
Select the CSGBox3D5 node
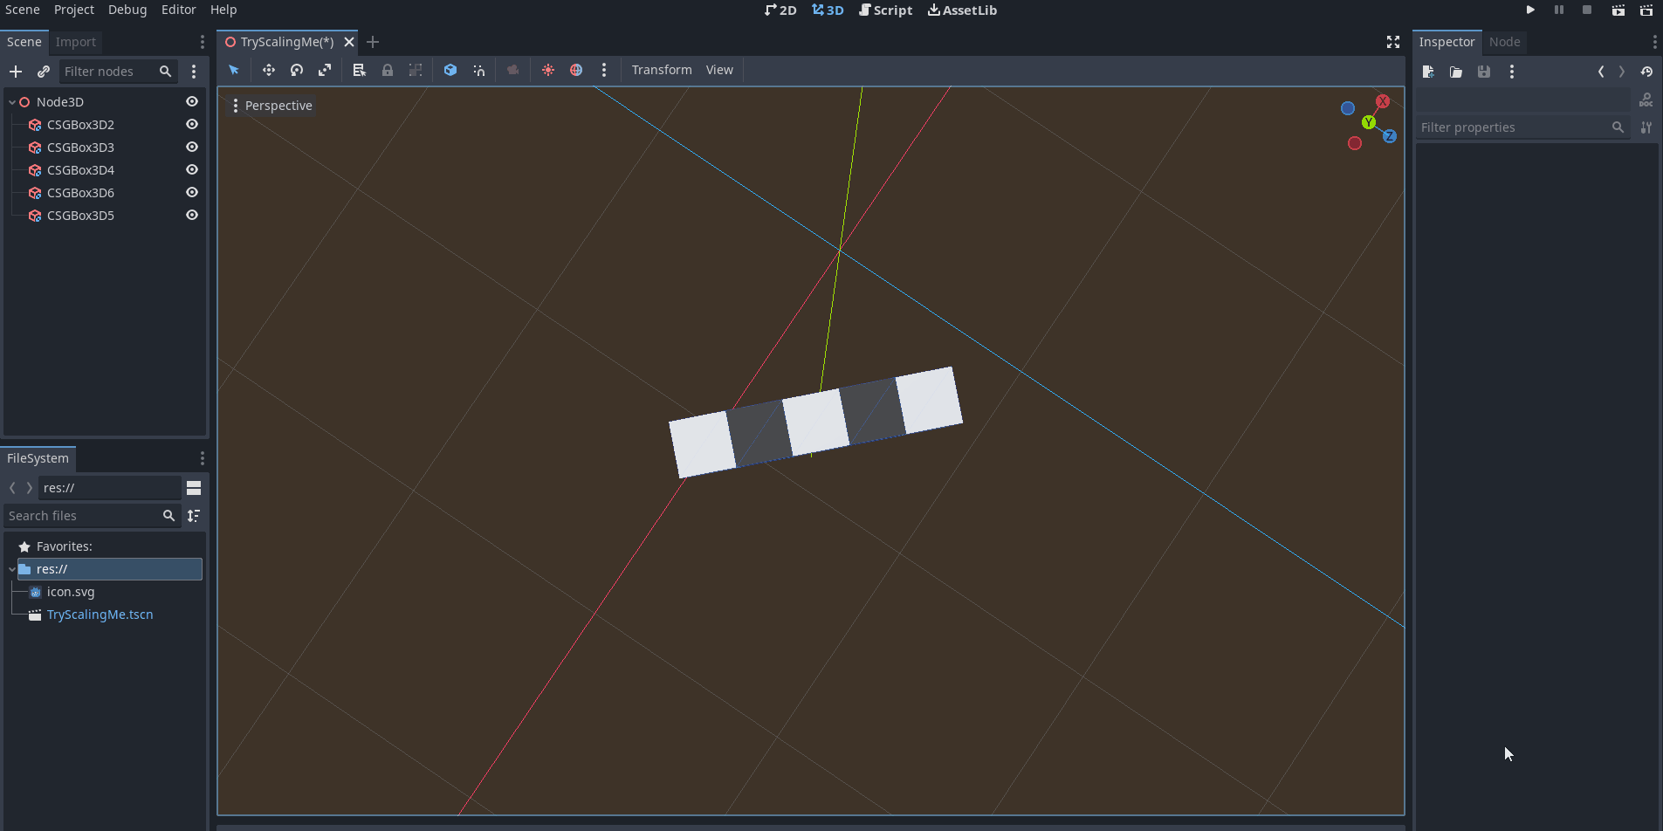(x=80, y=216)
